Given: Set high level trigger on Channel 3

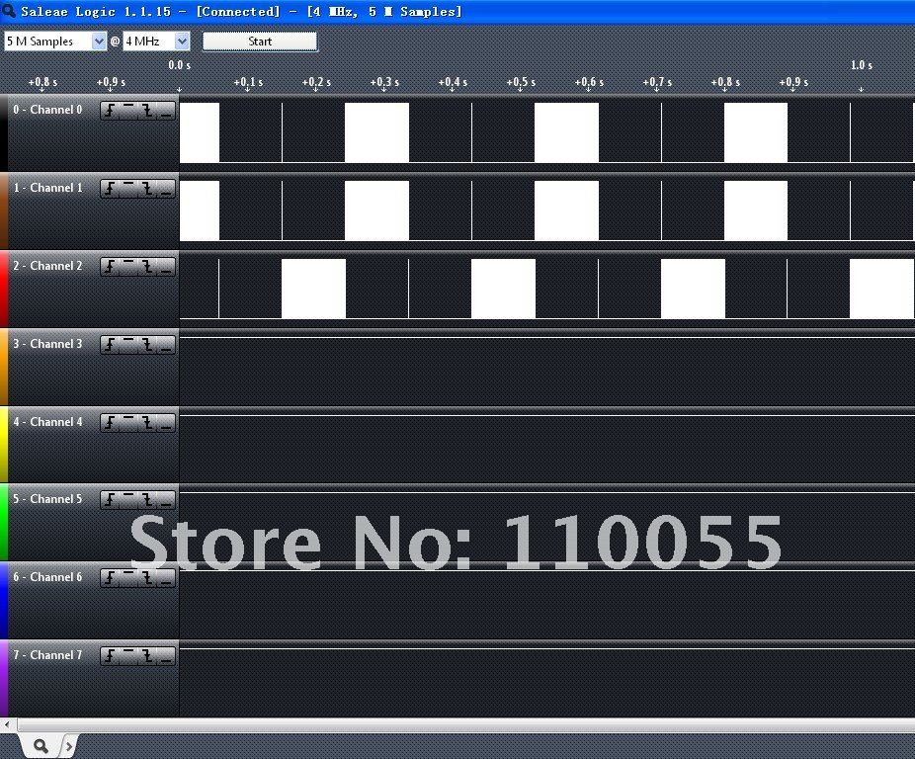Looking at the screenshot, I should pos(128,345).
